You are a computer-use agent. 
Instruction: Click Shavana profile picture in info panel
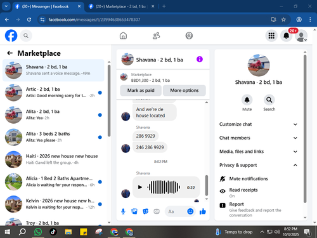point(259,65)
